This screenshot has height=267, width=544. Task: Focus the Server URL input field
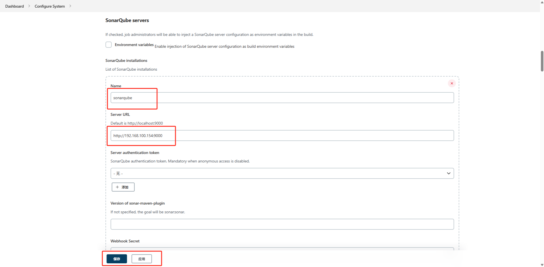282,136
